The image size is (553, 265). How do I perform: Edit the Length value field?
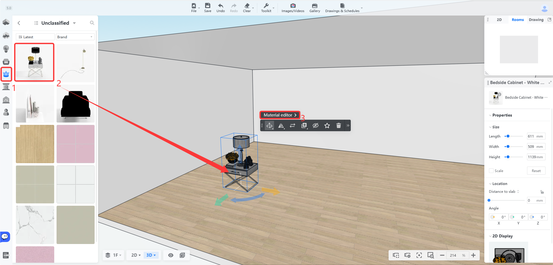coord(536,136)
